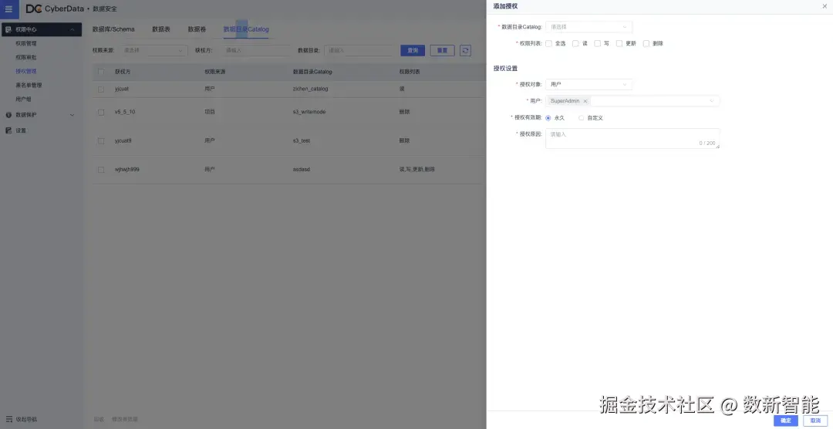
Task: Open 权限审批 in the sidebar
Action: pos(26,57)
